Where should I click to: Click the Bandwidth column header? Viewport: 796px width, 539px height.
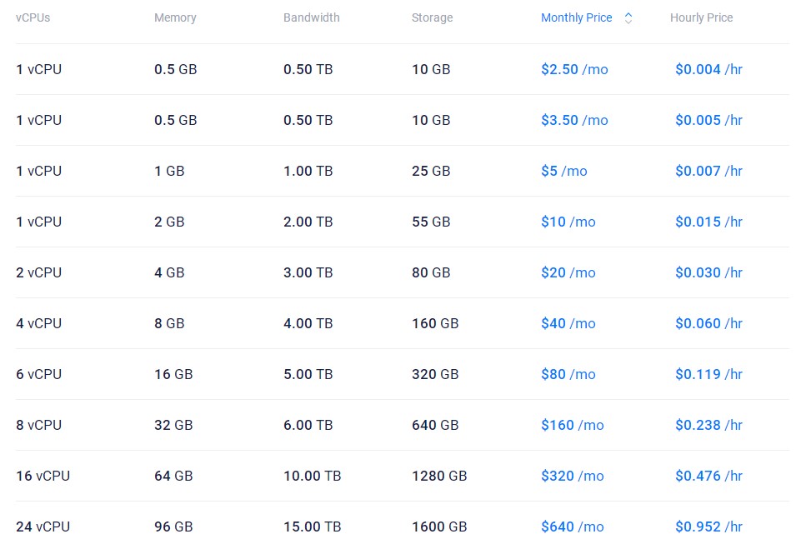pyautogui.click(x=312, y=17)
